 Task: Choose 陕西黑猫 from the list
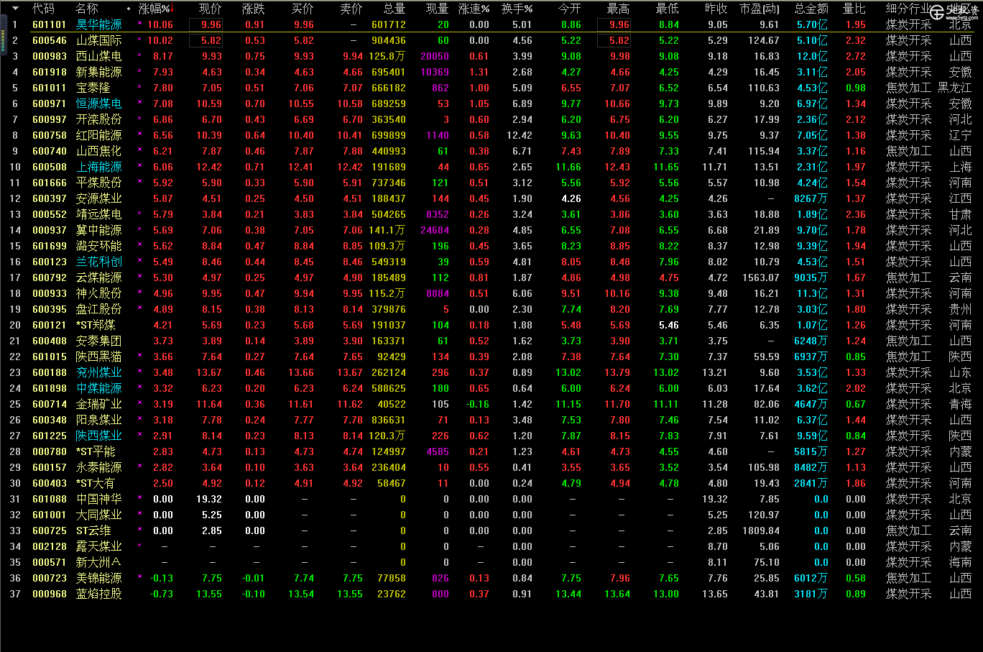pos(99,357)
